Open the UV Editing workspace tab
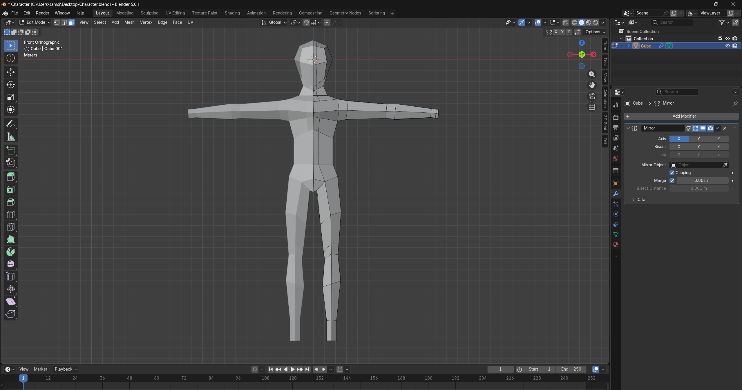Image resolution: width=742 pixels, height=390 pixels. click(x=175, y=13)
